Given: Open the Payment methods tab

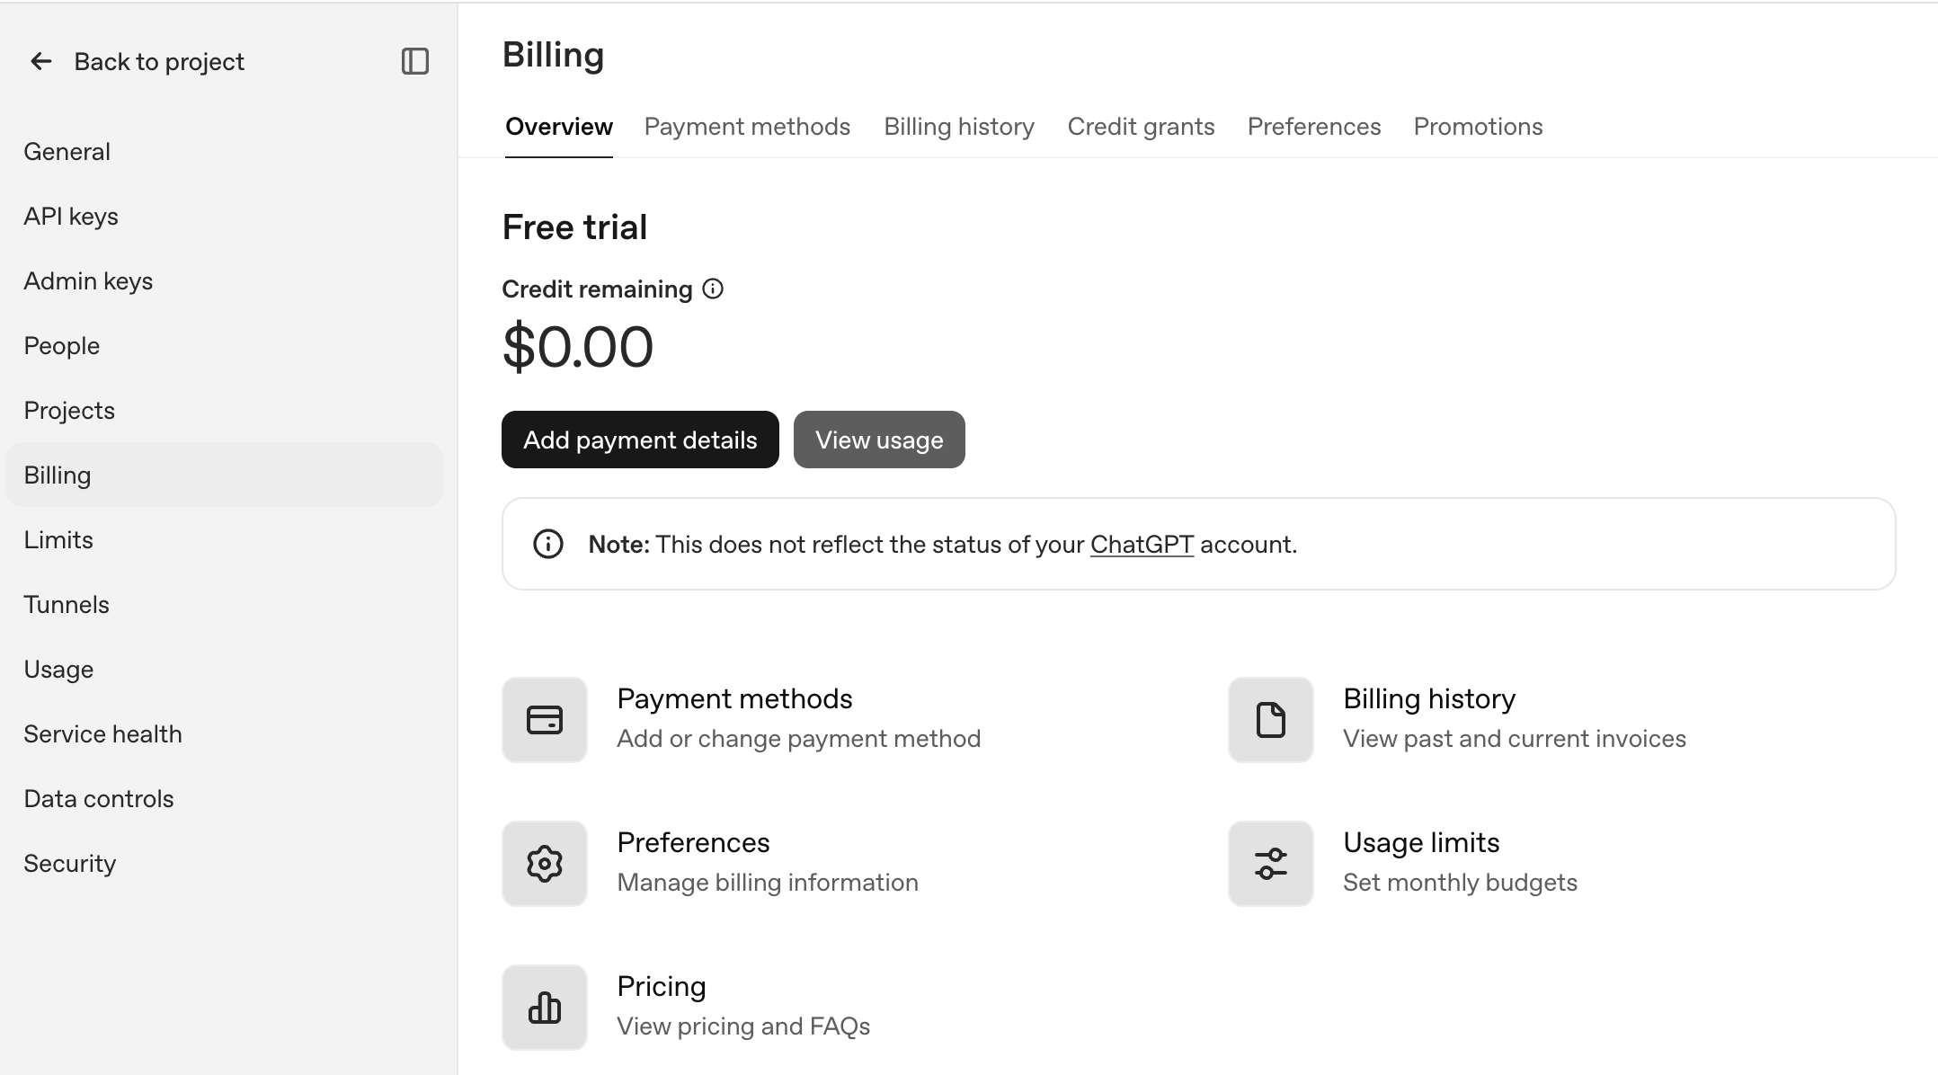Looking at the screenshot, I should pos(747,127).
